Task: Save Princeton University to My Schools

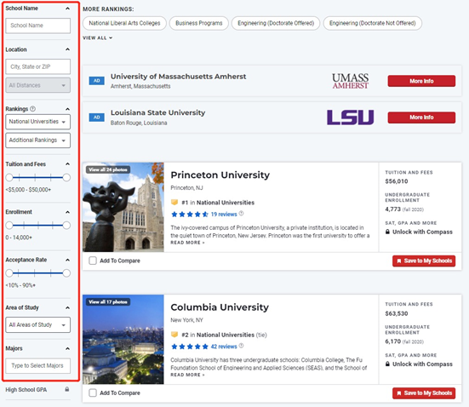Action: pos(424,261)
